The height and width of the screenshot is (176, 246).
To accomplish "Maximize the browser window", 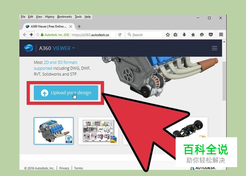I will [x=209, y=18].
